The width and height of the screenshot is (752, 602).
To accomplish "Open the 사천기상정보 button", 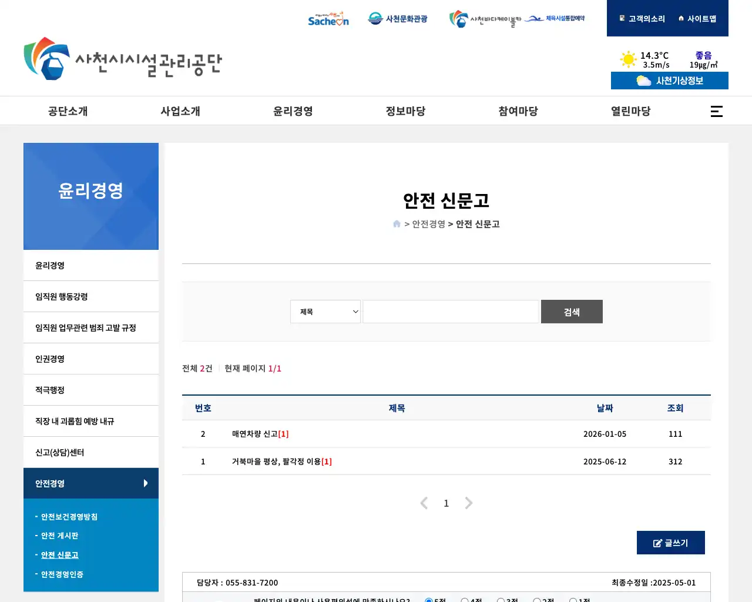I will pos(670,81).
